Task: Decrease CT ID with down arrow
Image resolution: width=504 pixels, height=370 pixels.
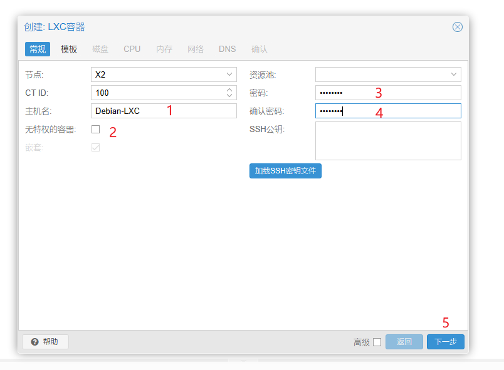Action: tap(229, 95)
